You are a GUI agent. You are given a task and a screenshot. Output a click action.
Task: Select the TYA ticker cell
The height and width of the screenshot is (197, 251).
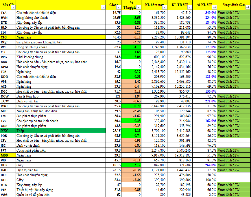coord(8,13)
